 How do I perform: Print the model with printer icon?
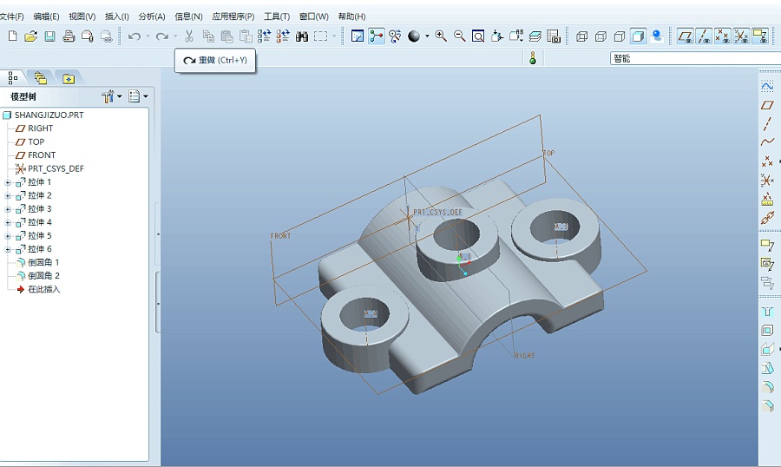(69, 36)
